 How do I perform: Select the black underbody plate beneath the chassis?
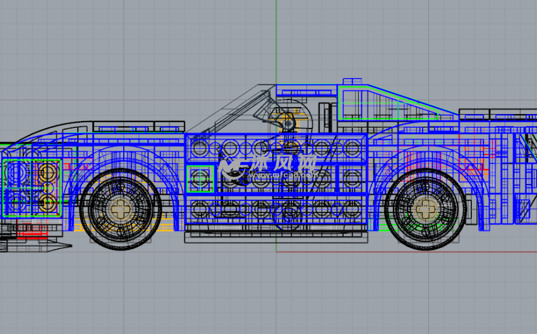click(275, 238)
